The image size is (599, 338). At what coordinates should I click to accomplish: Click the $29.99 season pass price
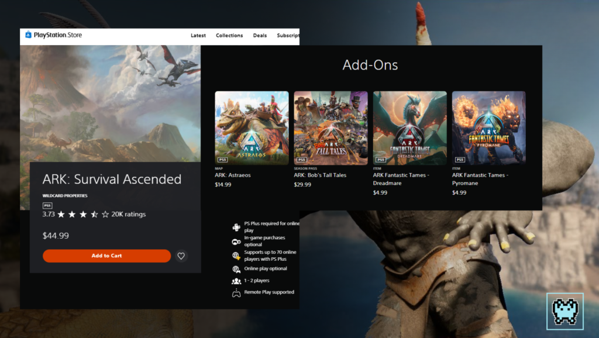[x=302, y=184]
